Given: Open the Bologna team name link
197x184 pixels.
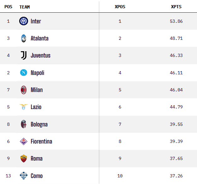Looking at the screenshot, I should pyautogui.click(x=39, y=124).
